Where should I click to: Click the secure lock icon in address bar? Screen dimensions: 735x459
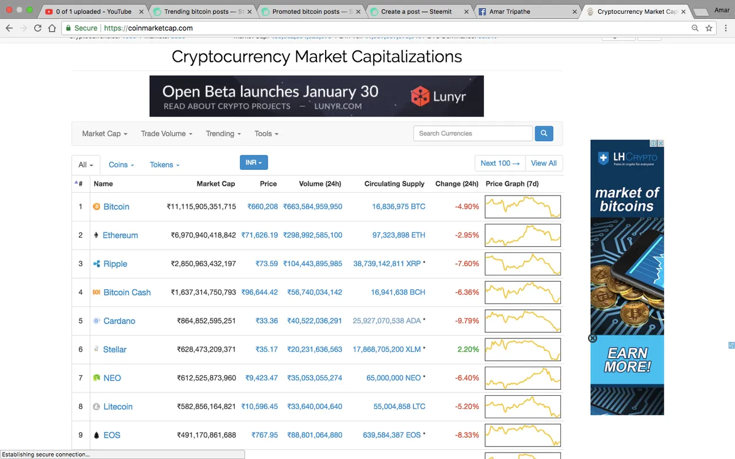tap(68, 28)
